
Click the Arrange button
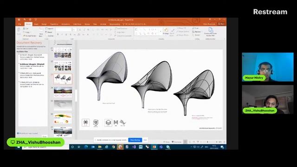pyautogui.click(x=166, y=32)
